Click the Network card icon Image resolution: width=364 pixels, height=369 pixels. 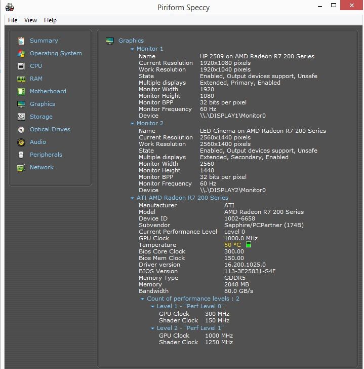(x=21, y=167)
